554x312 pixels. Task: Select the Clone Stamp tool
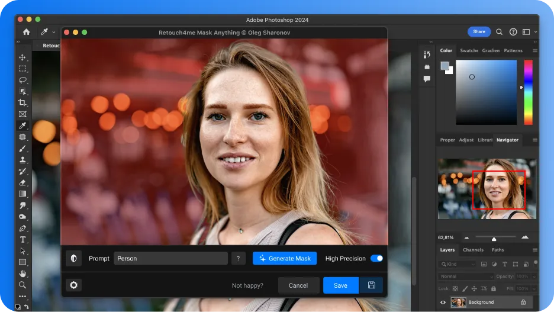(x=22, y=160)
